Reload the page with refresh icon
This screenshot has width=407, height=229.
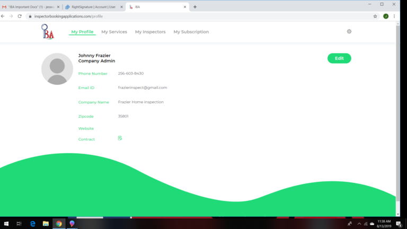[x=20, y=16]
